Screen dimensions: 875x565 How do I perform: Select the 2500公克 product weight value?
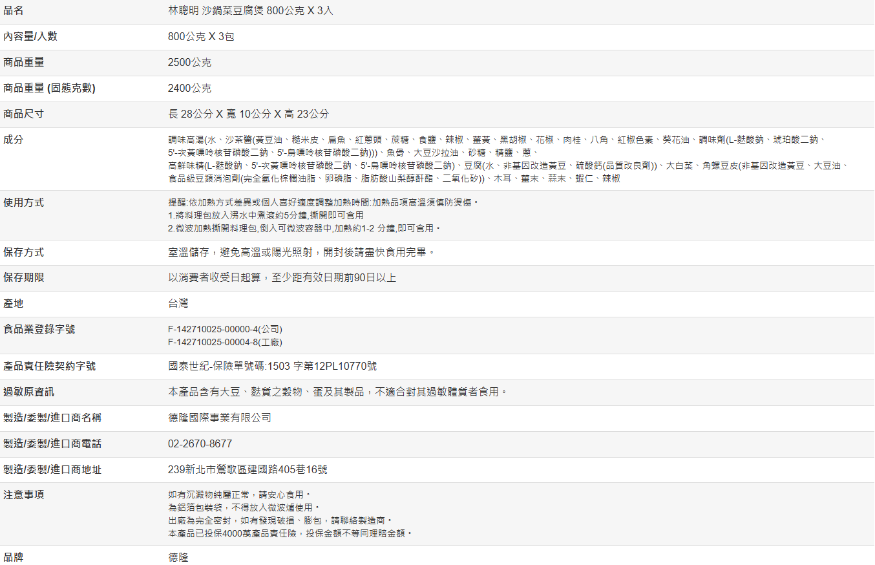(189, 63)
